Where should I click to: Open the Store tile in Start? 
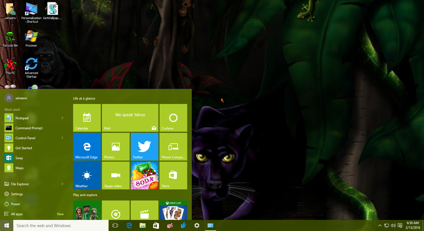[173, 176]
